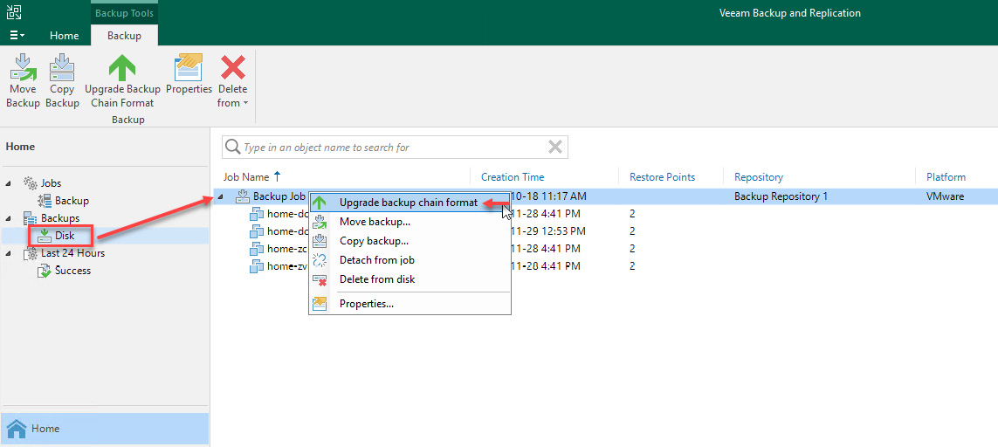The width and height of the screenshot is (998, 447).
Task: Collapse the Jobs tree node
Action: tap(8, 183)
